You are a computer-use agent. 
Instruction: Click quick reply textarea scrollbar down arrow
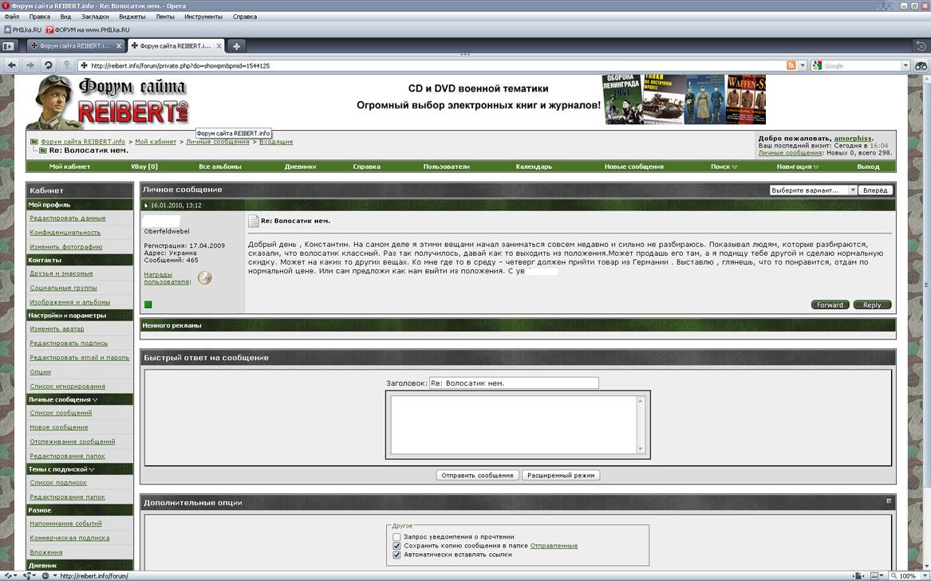tap(640, 449)
